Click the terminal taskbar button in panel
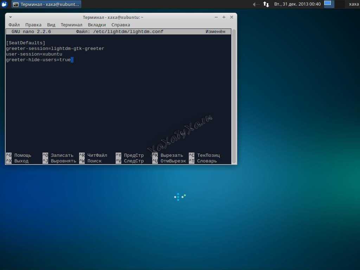Image resolution: width=360 pixels, height=270 pixels. (x=46, y=4)
